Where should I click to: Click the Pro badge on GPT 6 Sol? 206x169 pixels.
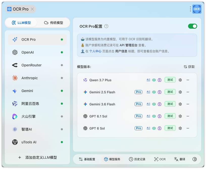pos(138,128)
